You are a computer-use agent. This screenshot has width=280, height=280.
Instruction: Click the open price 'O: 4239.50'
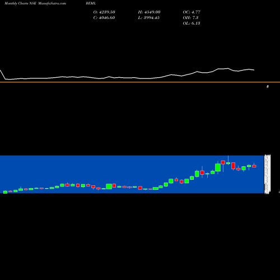tap(104, 12)
